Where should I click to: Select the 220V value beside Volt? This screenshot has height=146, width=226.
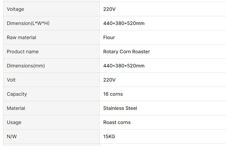[109, 80]
